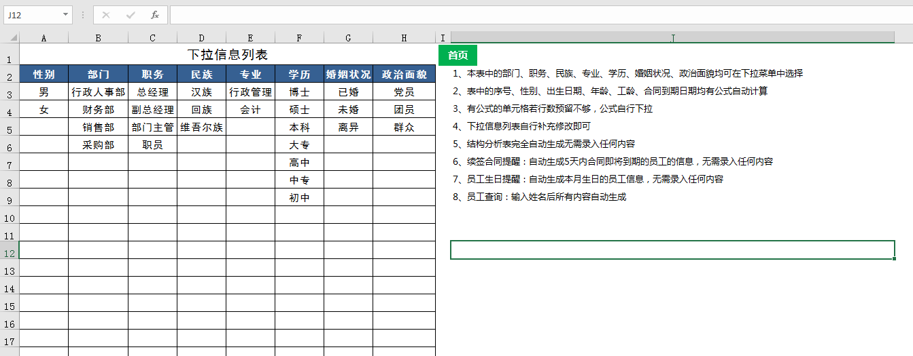Click the 学历 header cell
This screenshot has width=913, height=356.
click(300, 74)
